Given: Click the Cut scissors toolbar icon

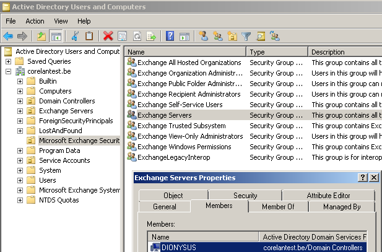Looking at the screenshot, I should [x=75, y=36].
